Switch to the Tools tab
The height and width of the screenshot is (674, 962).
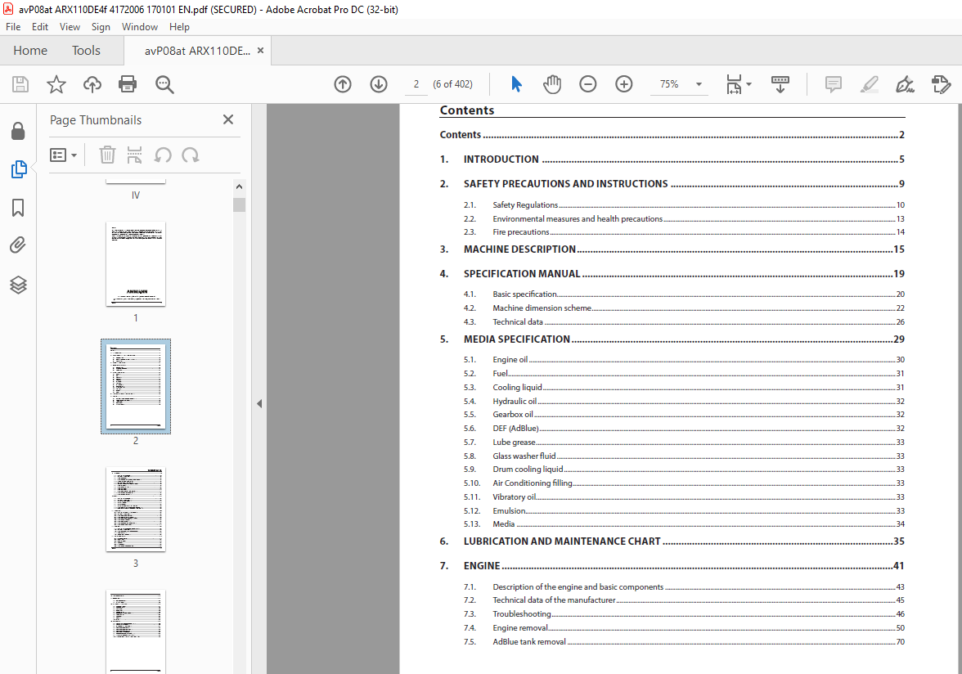86,50
